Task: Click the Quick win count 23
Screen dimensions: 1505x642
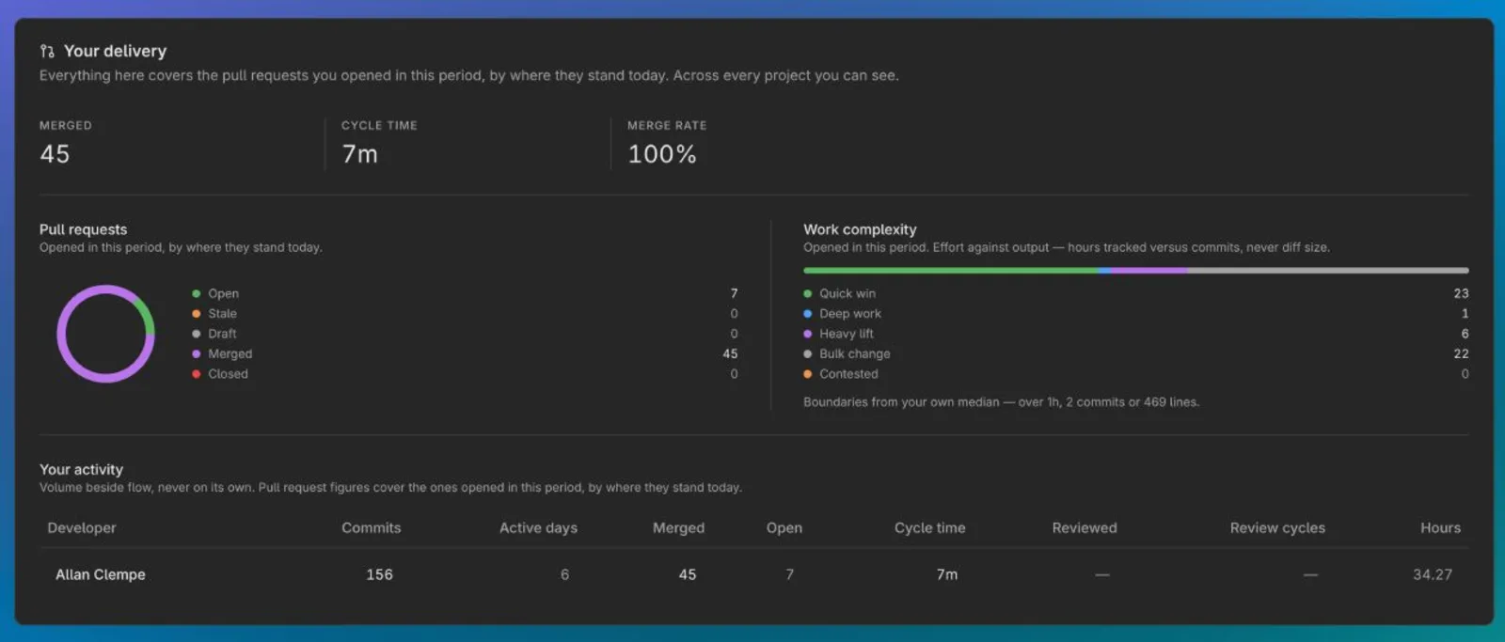Action: point(1461,294)
